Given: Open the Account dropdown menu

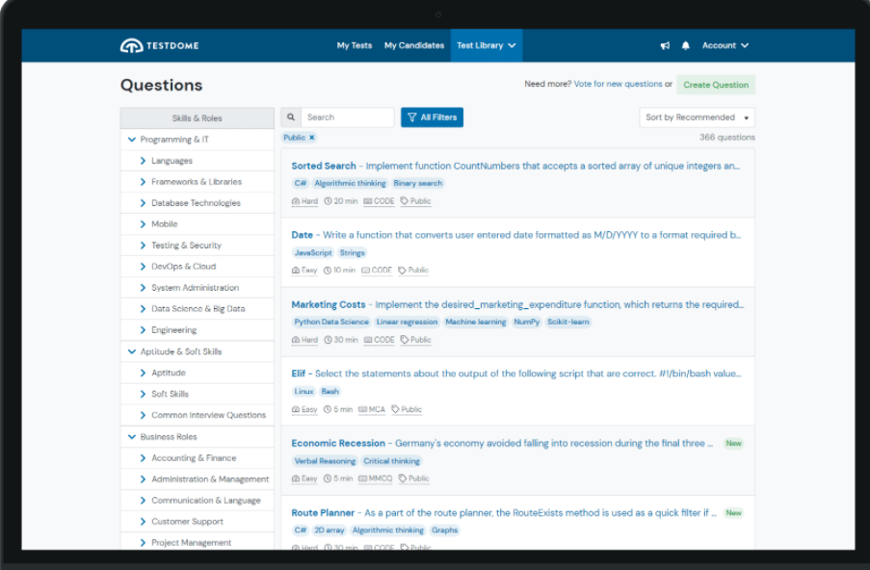Looking at the screenshot, I should point(725,45).
